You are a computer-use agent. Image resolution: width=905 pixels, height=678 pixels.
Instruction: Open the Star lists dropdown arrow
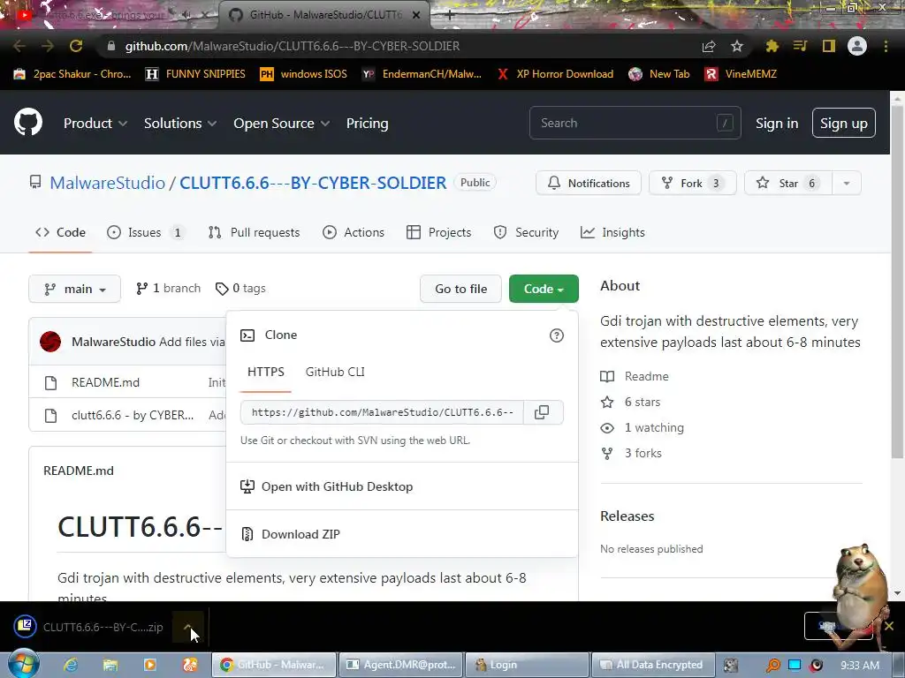pyautogui.click(x=846, y=184)
